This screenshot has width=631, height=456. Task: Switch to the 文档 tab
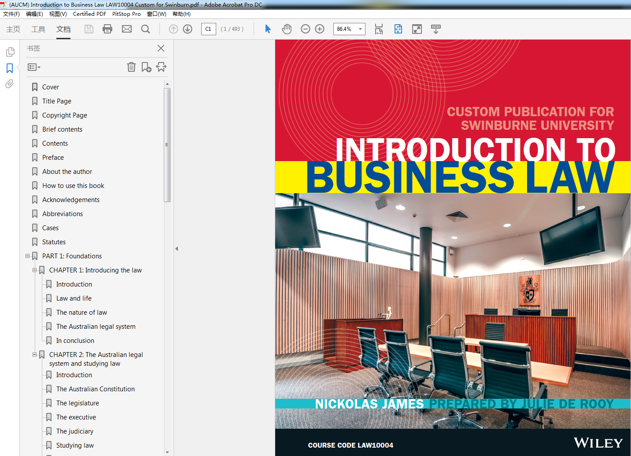click(x=63, y=29)
